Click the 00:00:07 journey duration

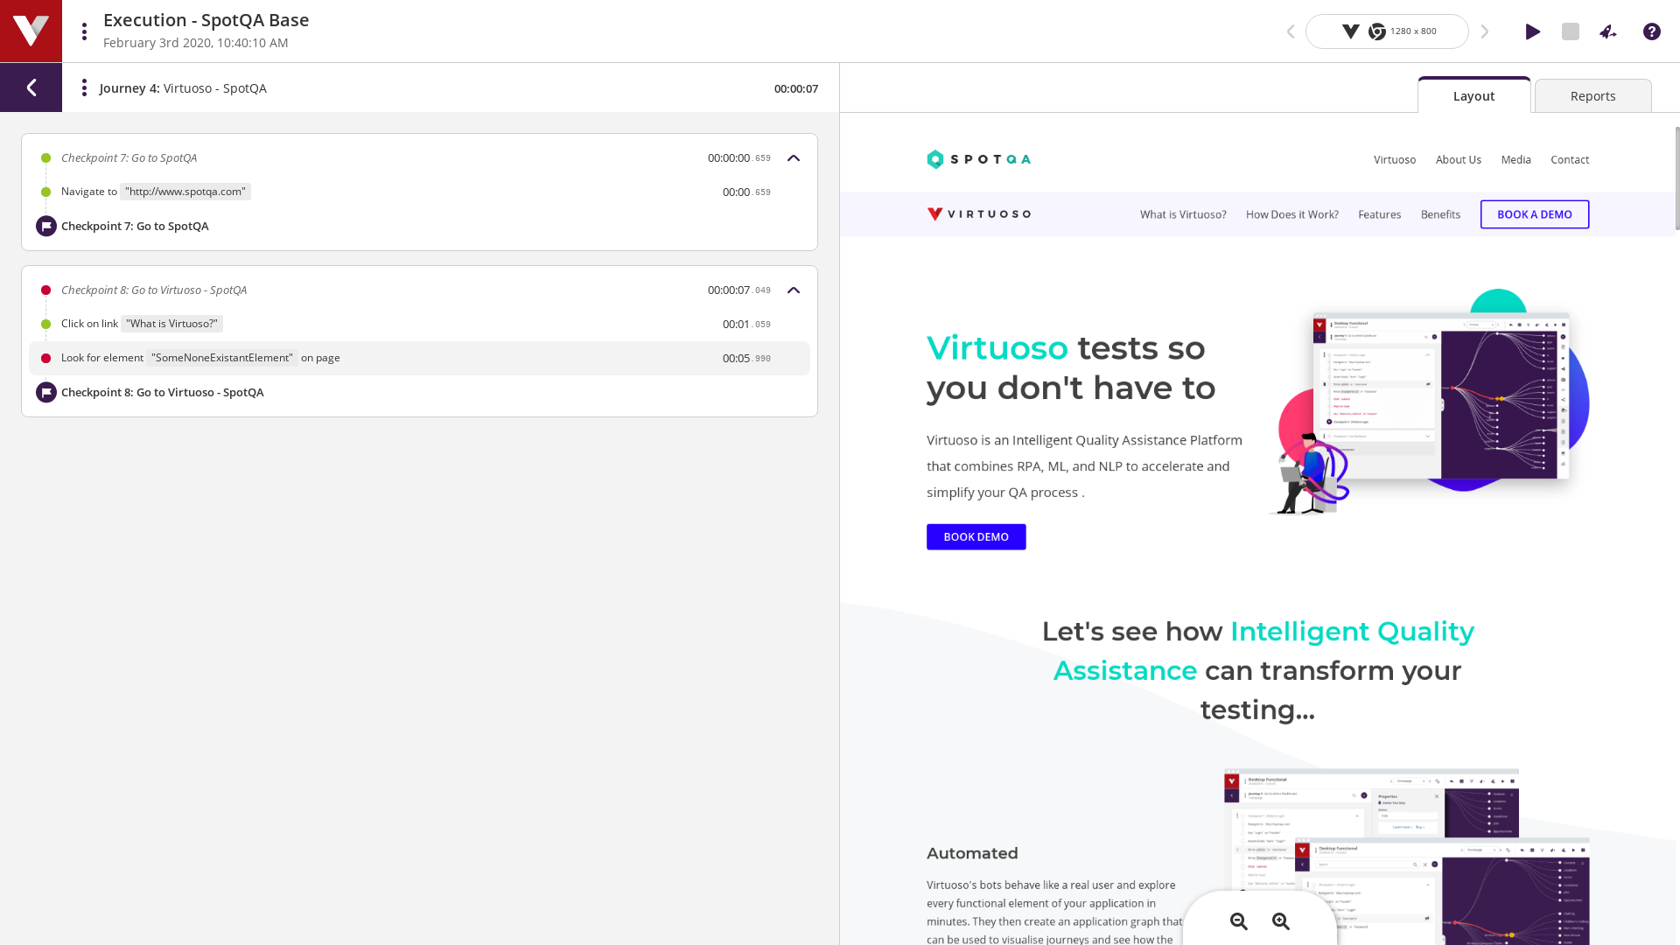pyautogui.click(x=795, y=88)
